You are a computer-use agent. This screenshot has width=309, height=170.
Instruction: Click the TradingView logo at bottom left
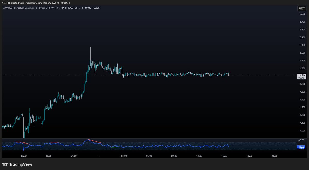click(x=17, y=164)
